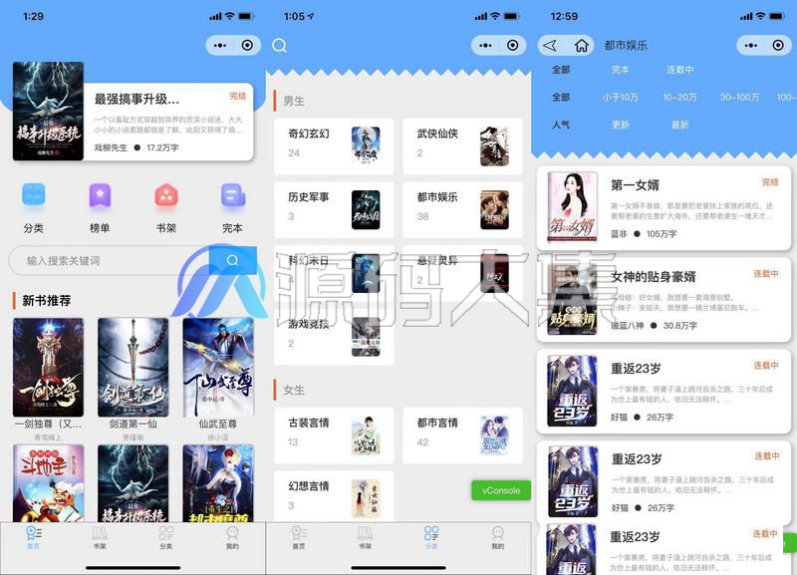The height and width of the screenshot is (575, 797).
Task: Select the 我的 tab on middle screen's bottom bar
Action: tap(497, 537)
